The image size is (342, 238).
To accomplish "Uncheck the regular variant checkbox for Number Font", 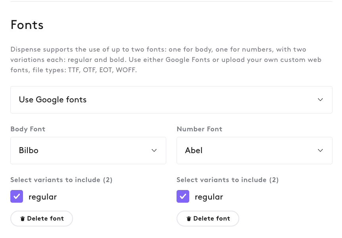I will click(x=183, y=196).
